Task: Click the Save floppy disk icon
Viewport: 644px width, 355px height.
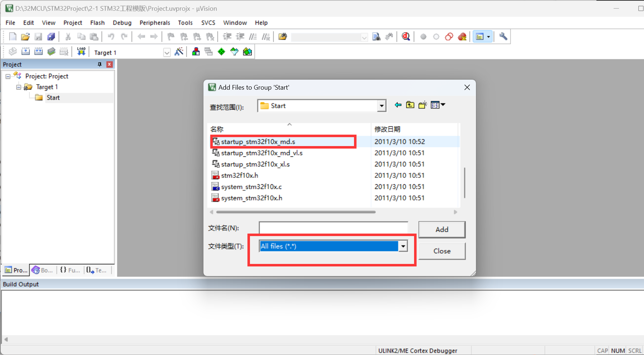Action: point(38,36)
